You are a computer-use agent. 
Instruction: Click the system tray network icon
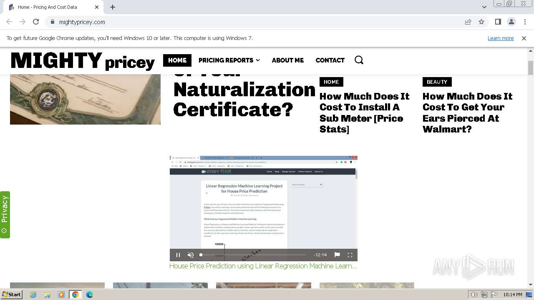pos(484,295)
